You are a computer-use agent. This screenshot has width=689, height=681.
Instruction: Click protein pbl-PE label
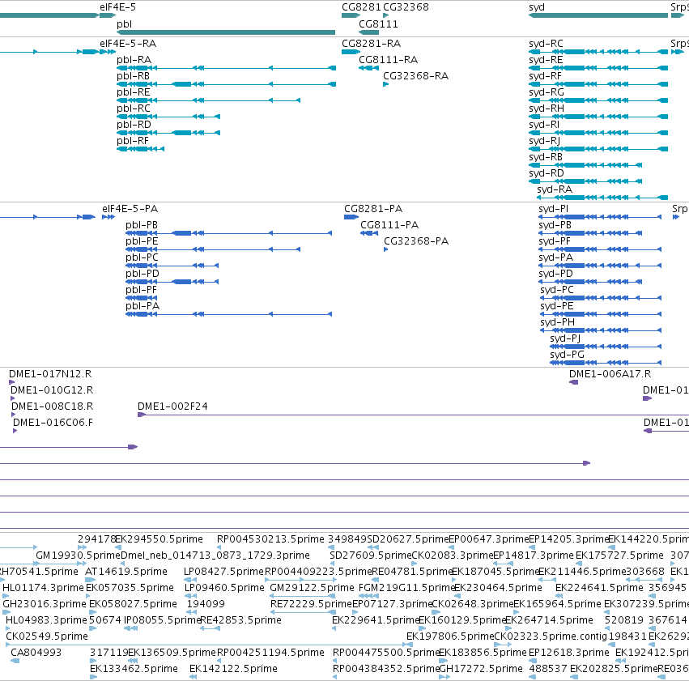(142, 241)
